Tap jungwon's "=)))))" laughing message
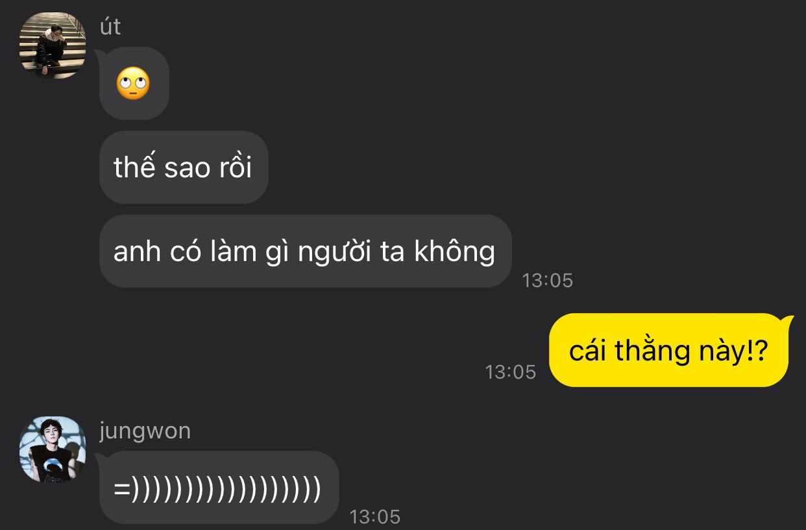Viewport: 806px width, 530px height. point(219,488)
